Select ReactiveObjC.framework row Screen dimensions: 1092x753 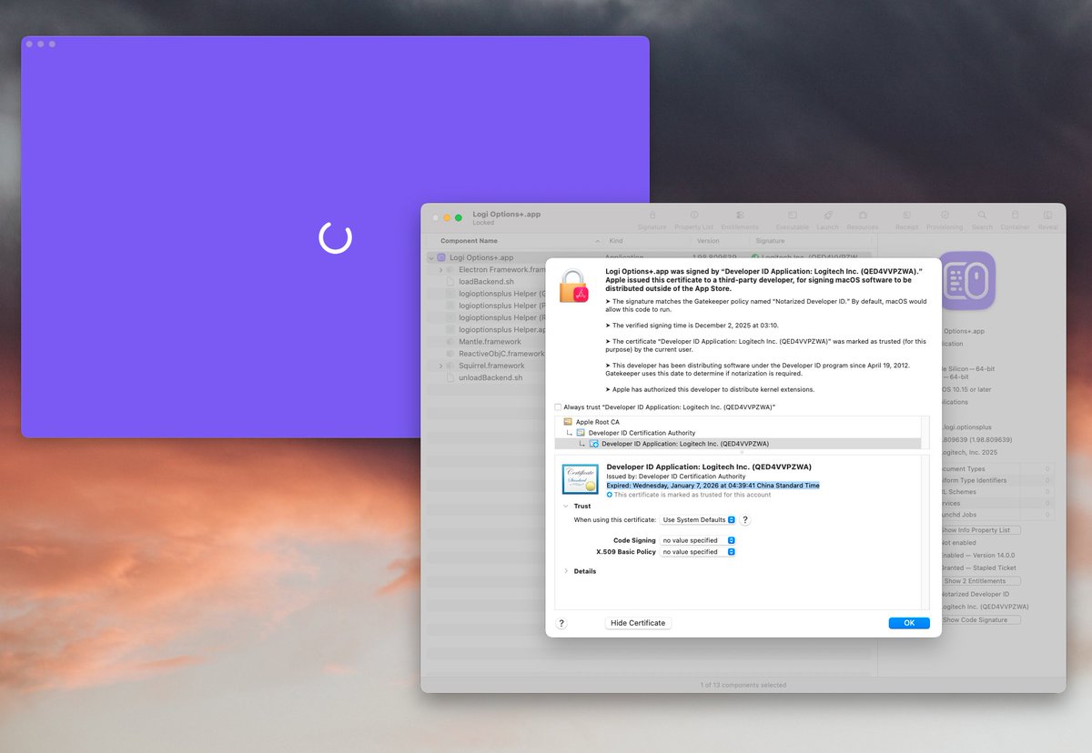click(501, 354)
